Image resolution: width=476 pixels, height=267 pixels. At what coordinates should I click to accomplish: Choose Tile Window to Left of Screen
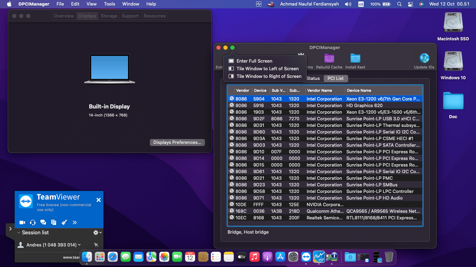(267, 68)
